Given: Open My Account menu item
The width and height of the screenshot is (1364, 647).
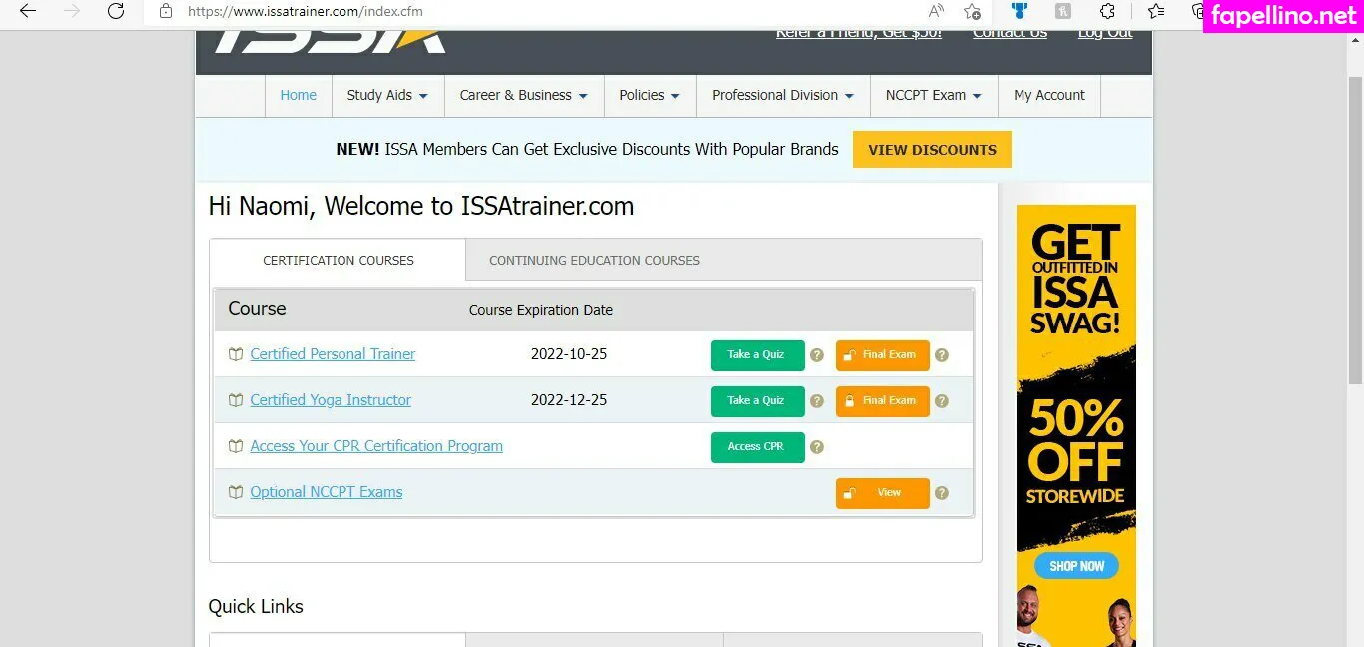Looking at the screenshot, I should 1048,96.
